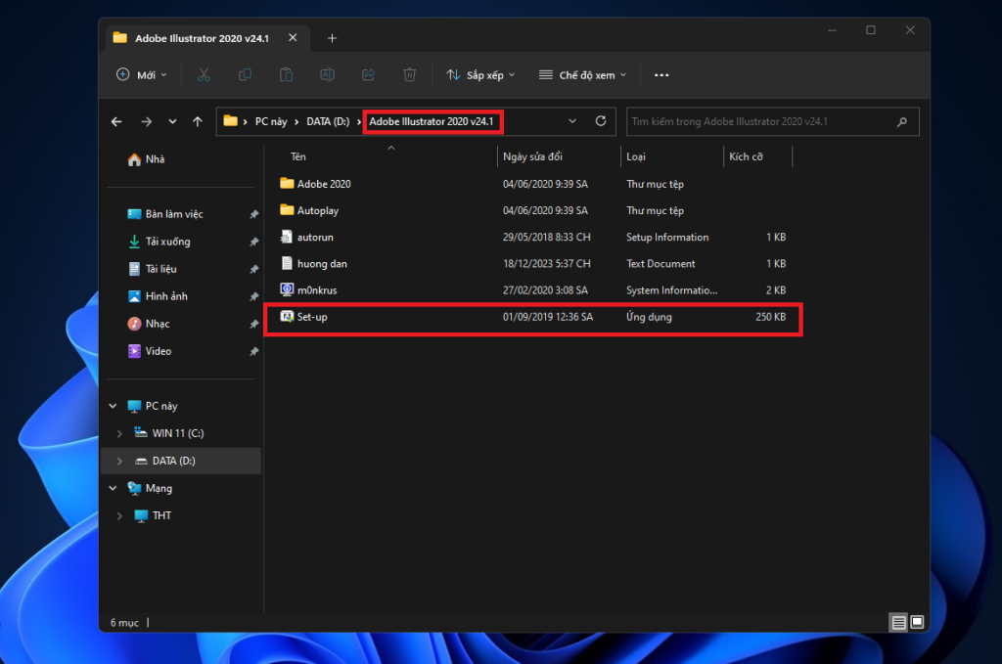1002x664 pixels.
Task: Open Hình ảnh in sidebar
Action: pos(158,296)
